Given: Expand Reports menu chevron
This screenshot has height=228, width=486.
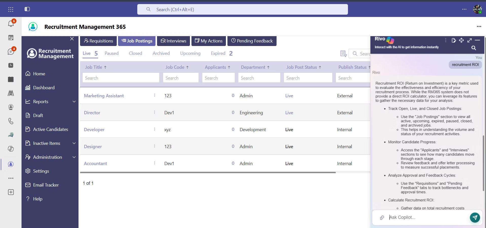Looking at the screenshot, I should point(74,102).
